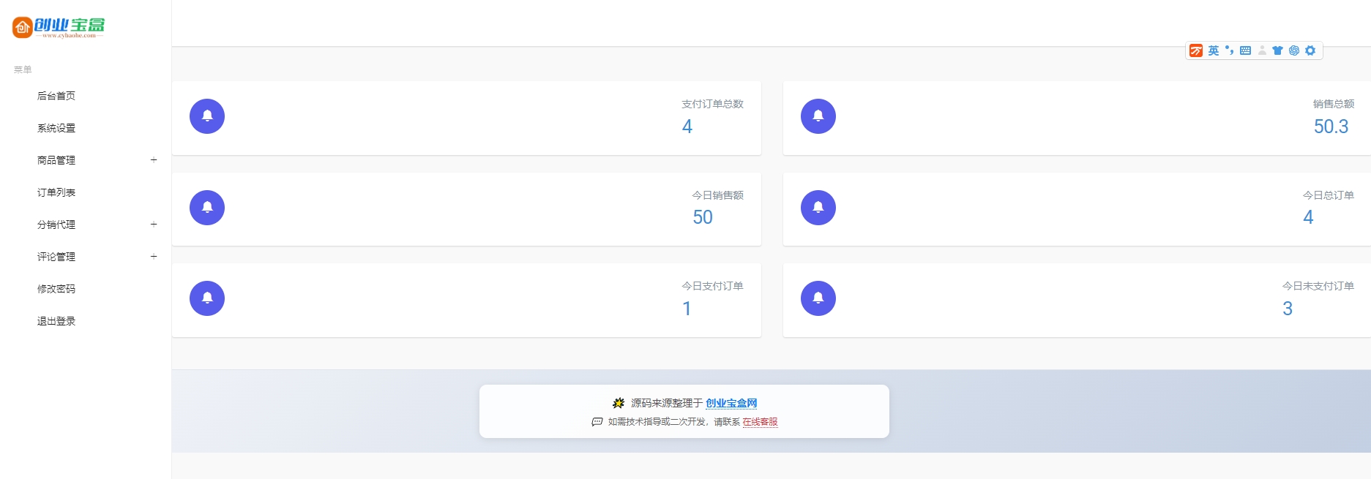Click the 销售总额 label
Image resolution: width=1371 pixels, height=479 pixels.
(1334, 104)
